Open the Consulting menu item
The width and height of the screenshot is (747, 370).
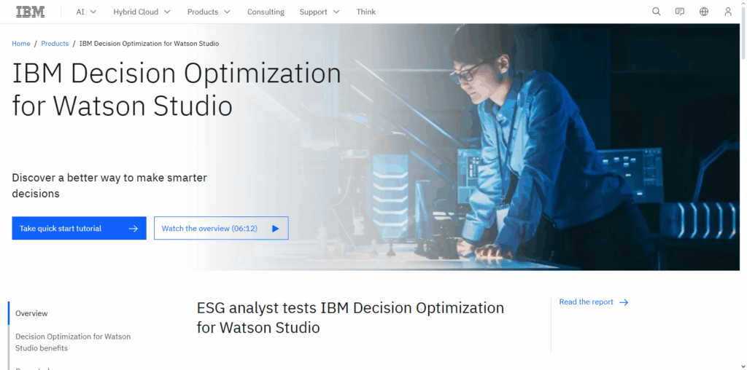tap(266, 12)
